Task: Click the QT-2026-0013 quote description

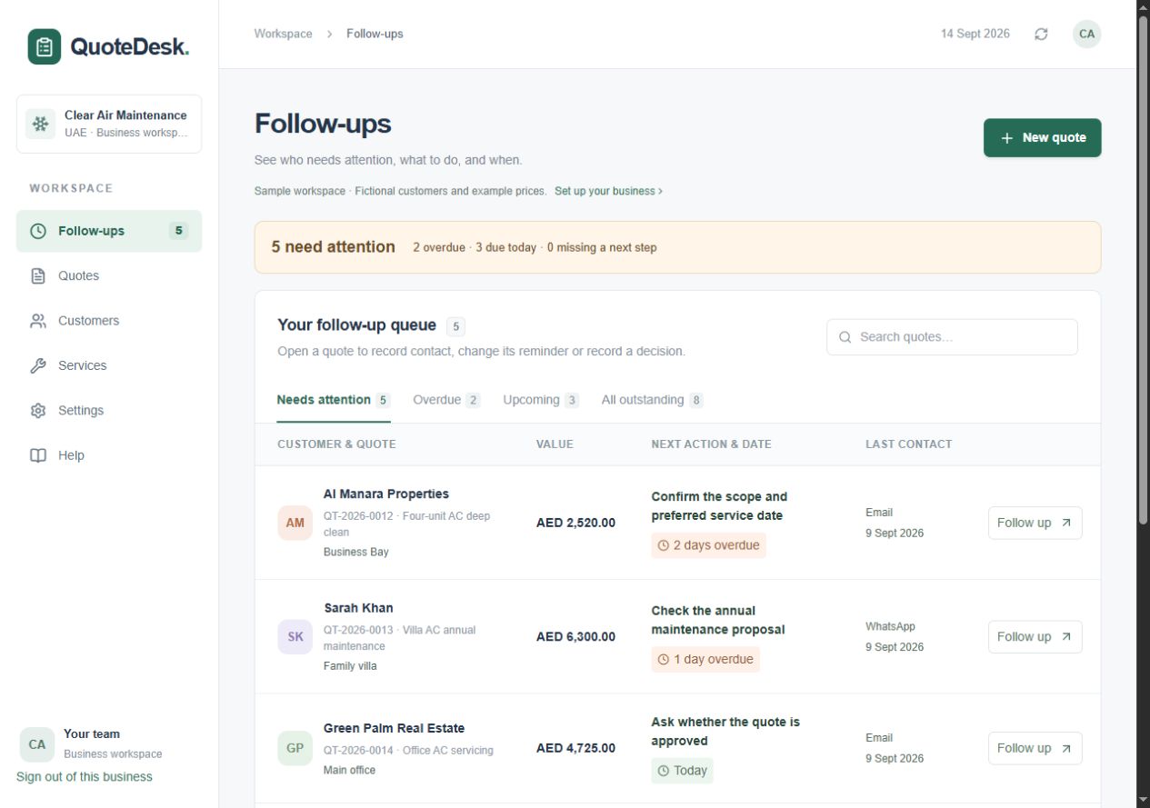Action: tap(399, 638)
